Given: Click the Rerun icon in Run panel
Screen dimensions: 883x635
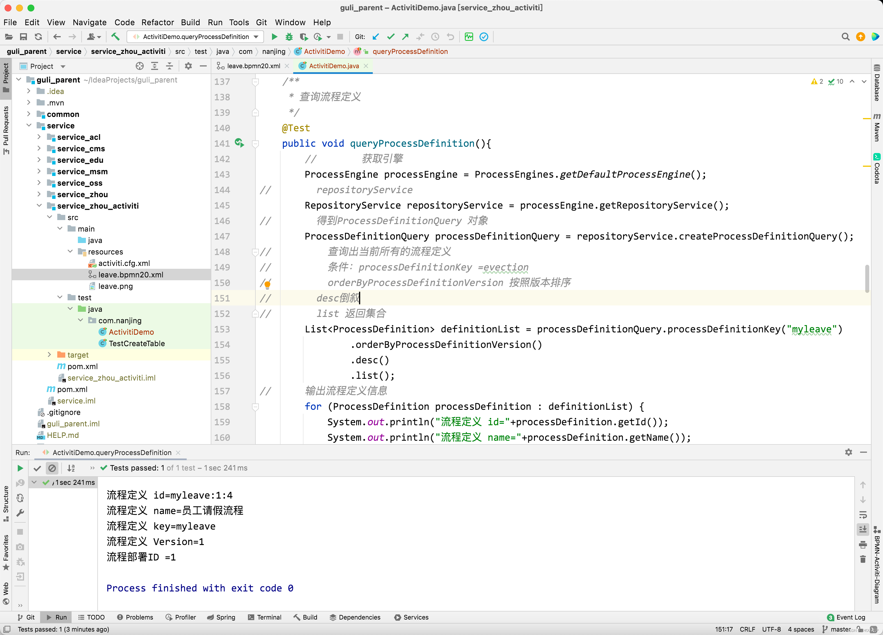Looking at the screenshot, I should (x=20, y=468).
